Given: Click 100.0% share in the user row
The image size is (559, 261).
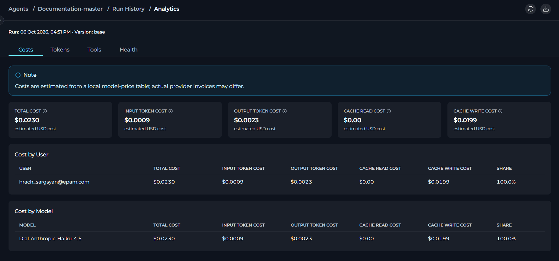Looking at the screenshot, I should pyautogui.click(x=506, y=182).
